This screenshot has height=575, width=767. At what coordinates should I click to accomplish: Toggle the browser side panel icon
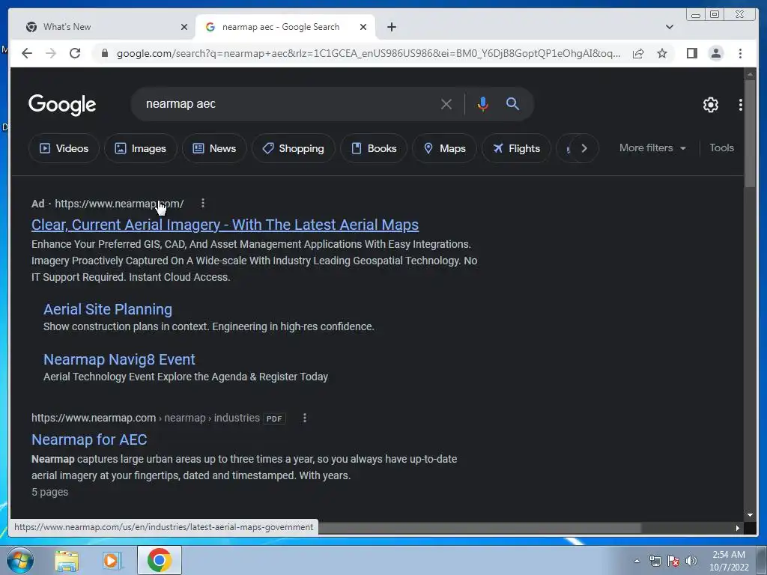click(691, 53)
